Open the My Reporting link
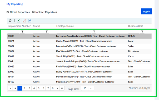159x100 pixels. coord(15,4)
